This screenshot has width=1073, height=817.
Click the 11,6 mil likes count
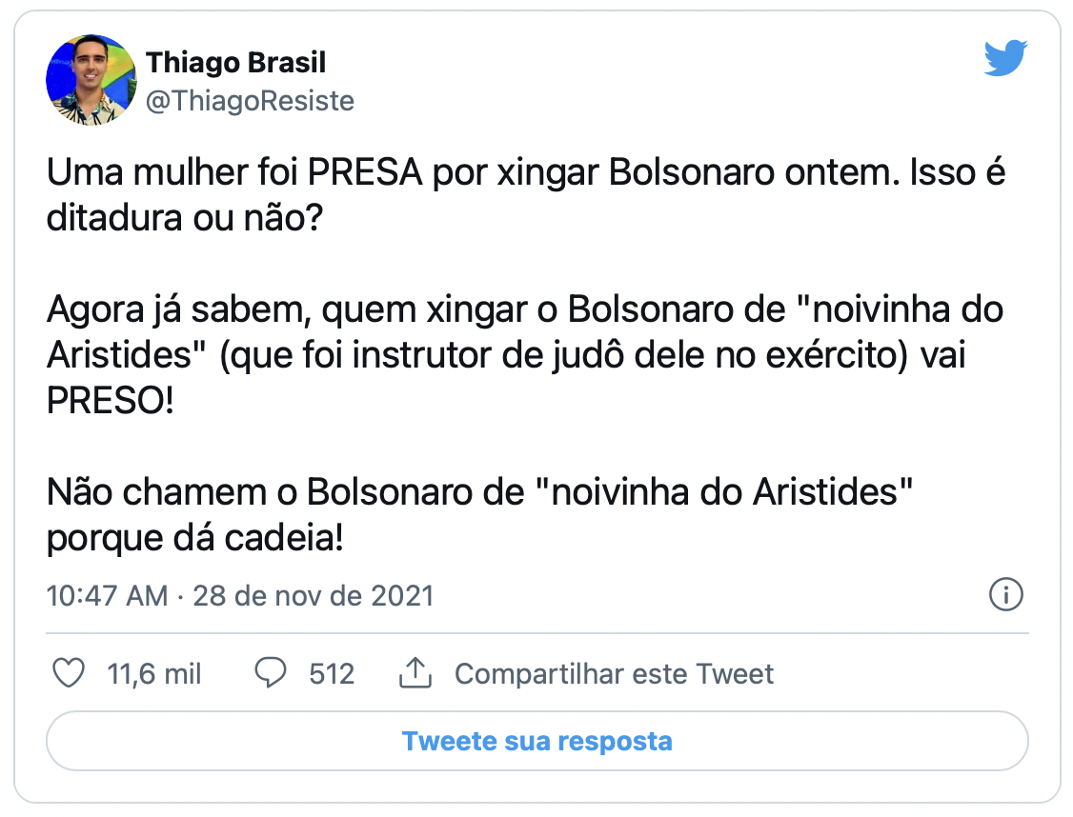(154, 674)
